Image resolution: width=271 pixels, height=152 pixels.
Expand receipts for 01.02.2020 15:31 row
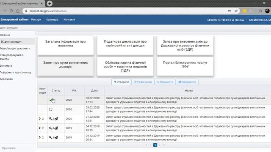[40, 119]
